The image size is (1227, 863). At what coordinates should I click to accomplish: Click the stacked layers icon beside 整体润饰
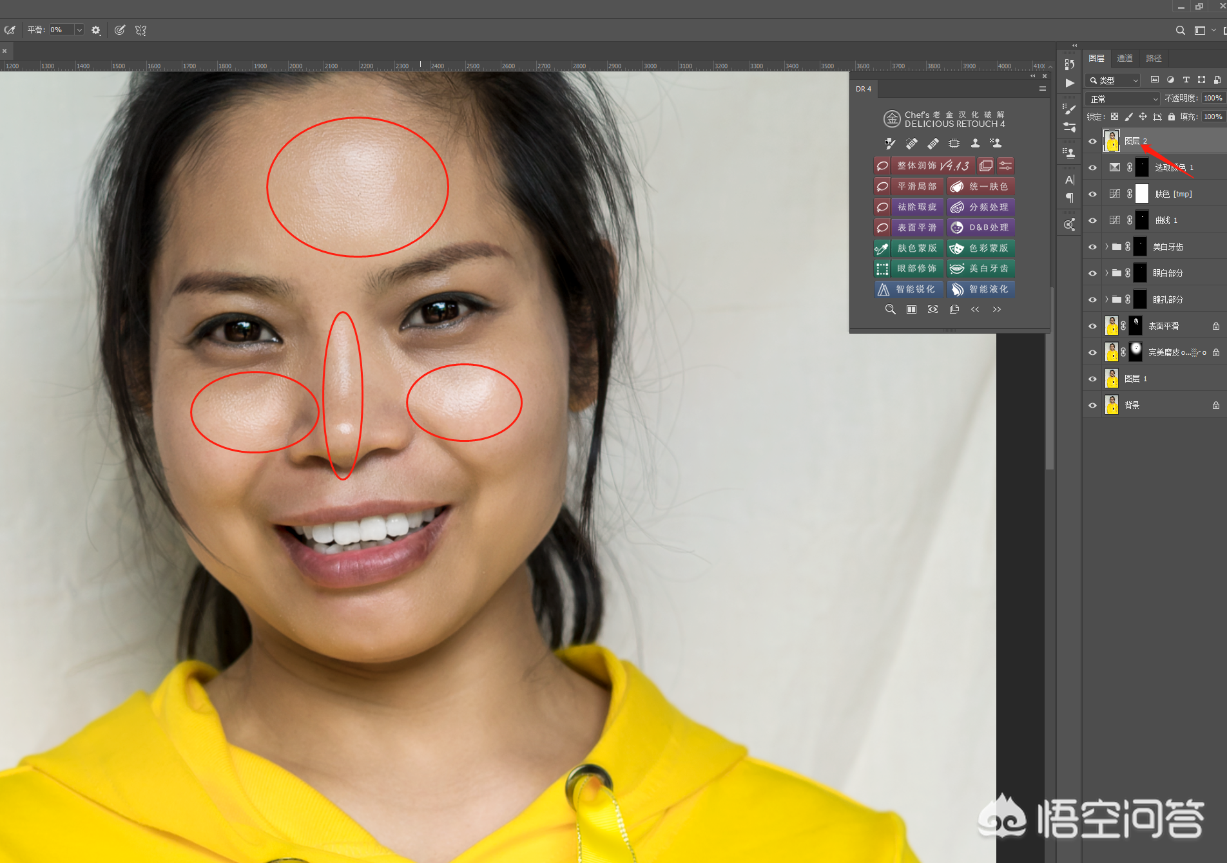[985, 166]
